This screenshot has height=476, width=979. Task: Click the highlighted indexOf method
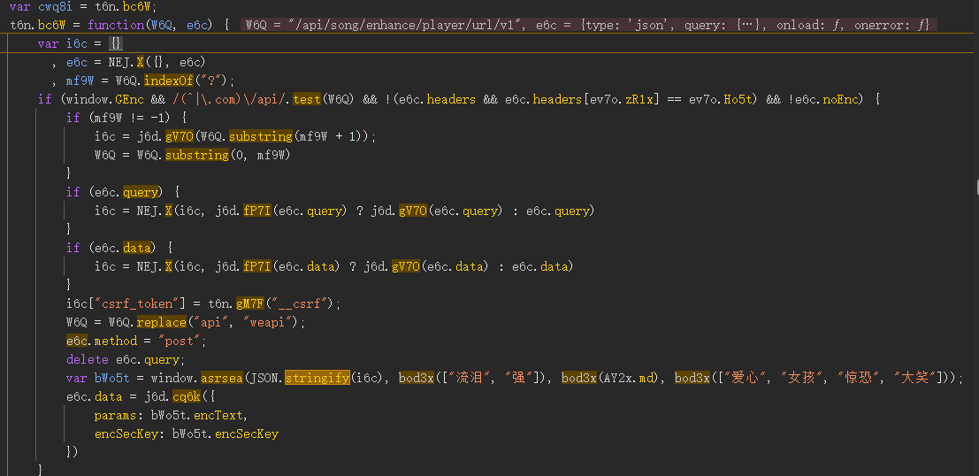point(169,81)
